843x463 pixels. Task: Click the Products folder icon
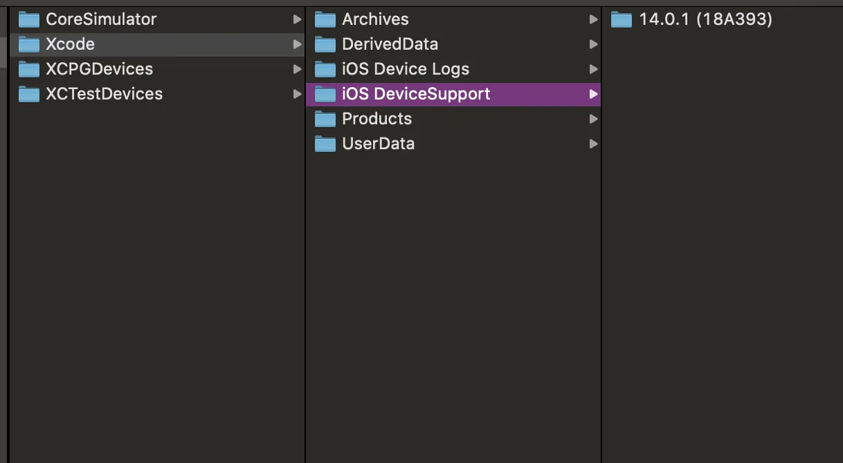(x=325, y=119)
